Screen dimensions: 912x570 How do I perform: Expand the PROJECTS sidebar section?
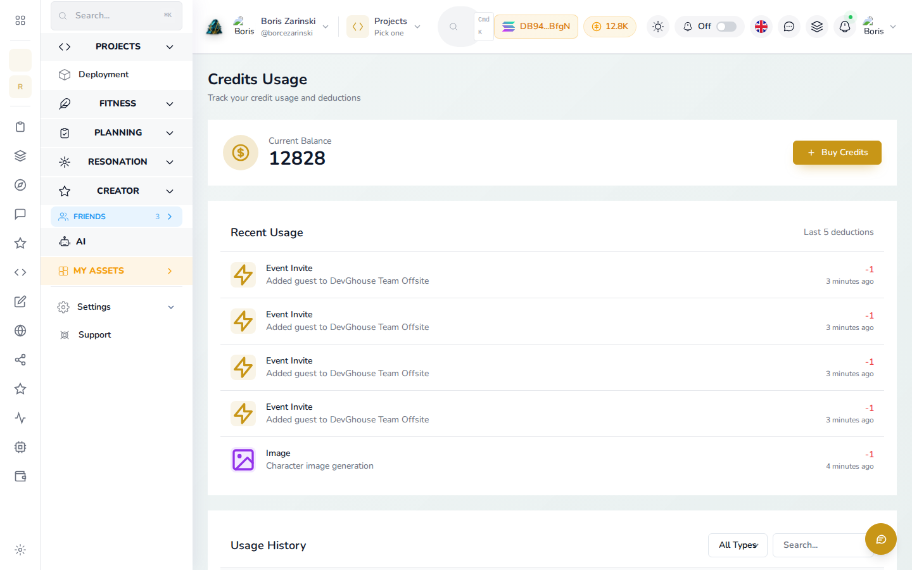coord(117,47)
